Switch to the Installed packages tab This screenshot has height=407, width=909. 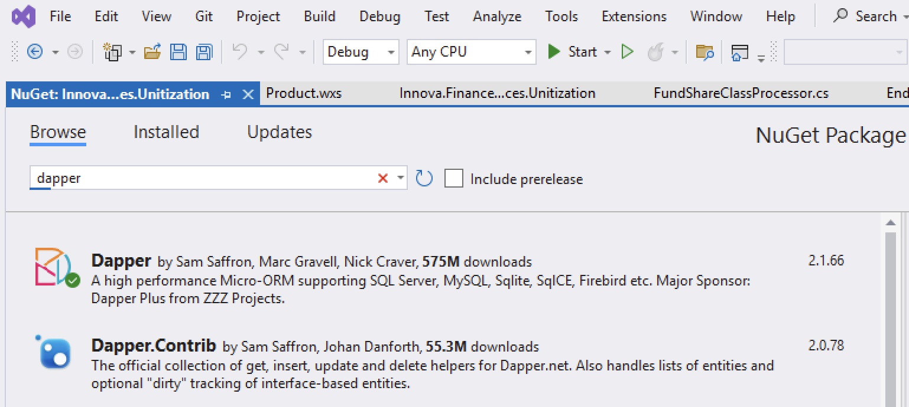166,132
